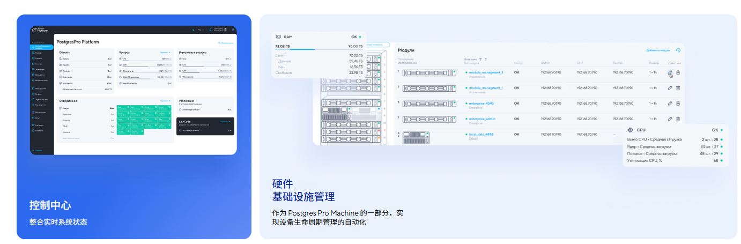
Task: Click the trash icon for enterprise_admin
Action: pos(678,119)
